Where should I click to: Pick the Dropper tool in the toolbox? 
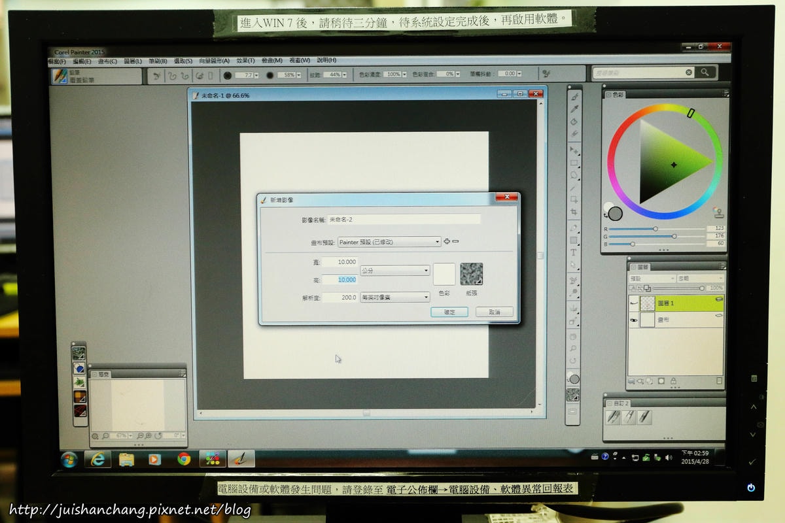click(574, 109)
